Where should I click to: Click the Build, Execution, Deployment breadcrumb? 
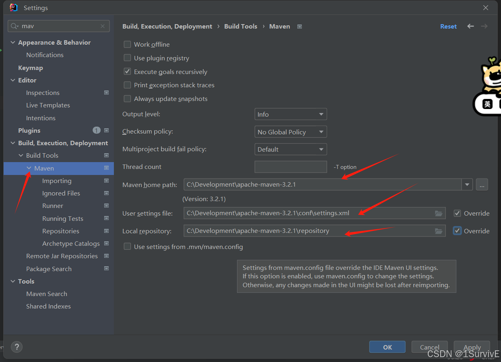167,26
